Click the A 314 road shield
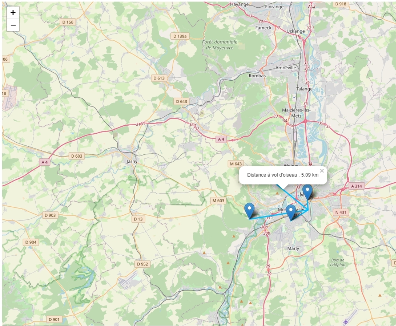 pos(357,186)
